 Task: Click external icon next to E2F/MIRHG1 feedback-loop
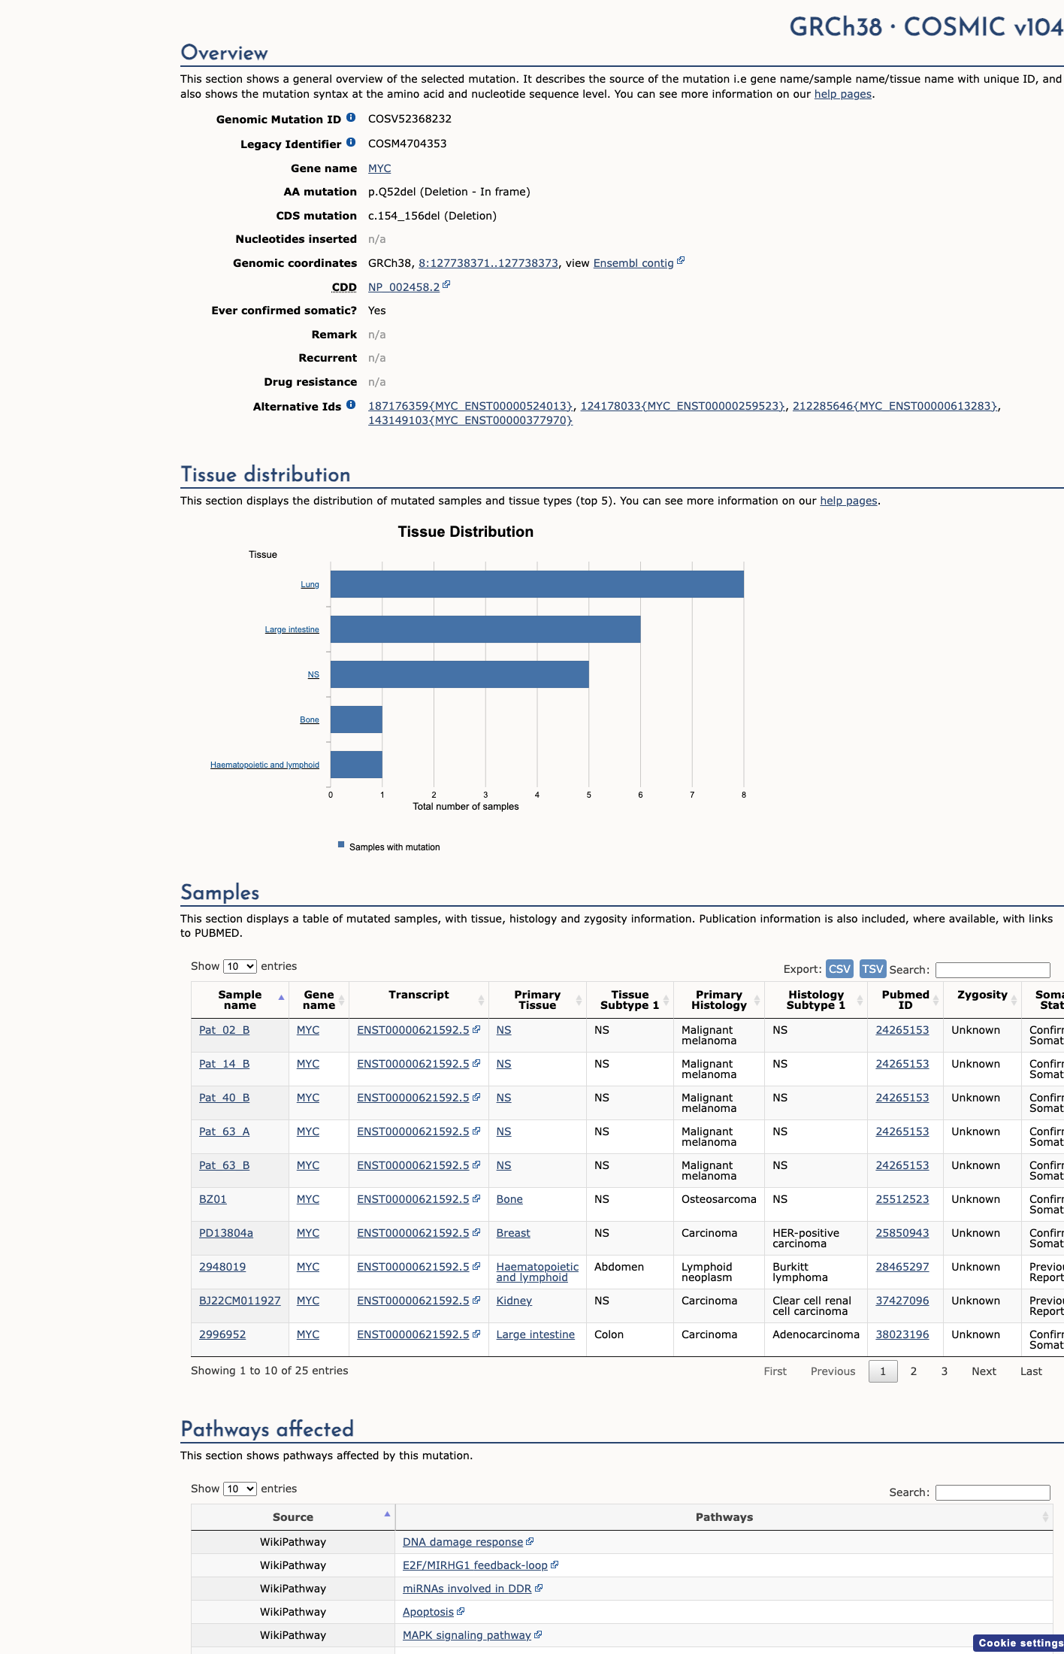click(x=555, y=1565)
